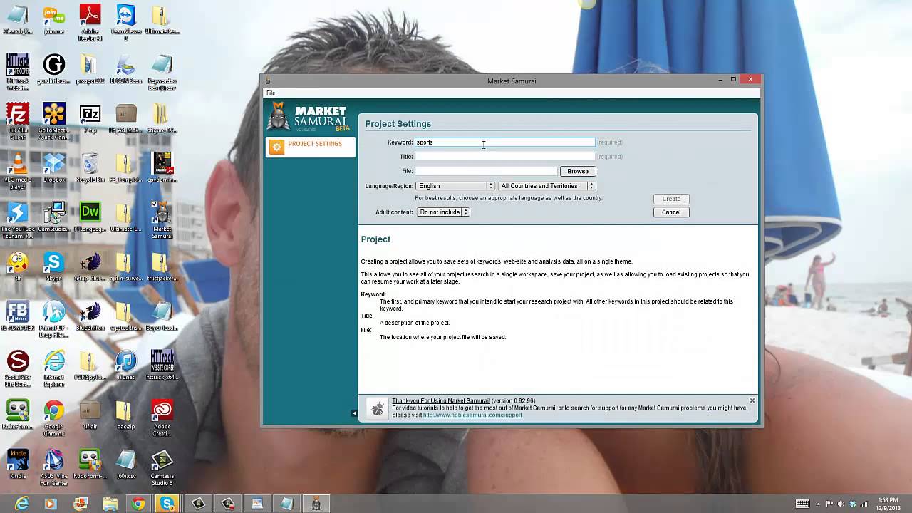912x513 pixels.
Task: Select the Project Settings sidebar tab
Action: 311,146
